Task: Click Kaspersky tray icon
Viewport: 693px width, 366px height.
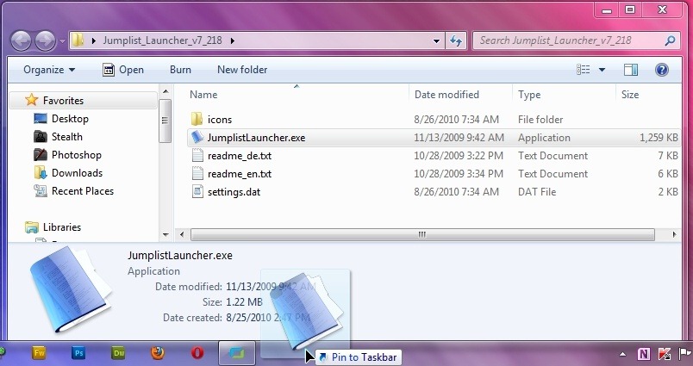Action: 664,354
